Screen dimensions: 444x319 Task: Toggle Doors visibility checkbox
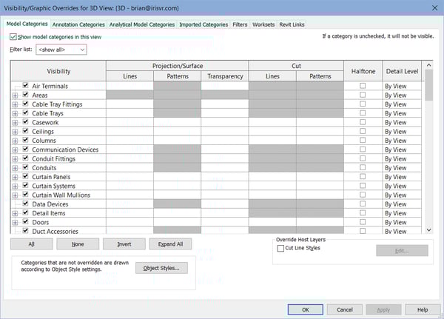click(25, 221)
